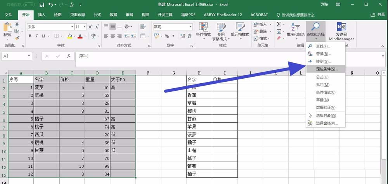Click the Format Painter brush icon

(x=17, y=38)
